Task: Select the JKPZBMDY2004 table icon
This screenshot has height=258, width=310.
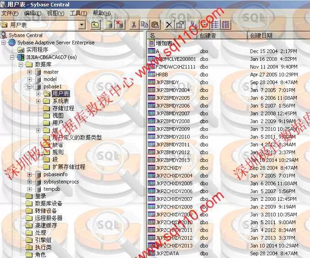Action: point(152,90)
